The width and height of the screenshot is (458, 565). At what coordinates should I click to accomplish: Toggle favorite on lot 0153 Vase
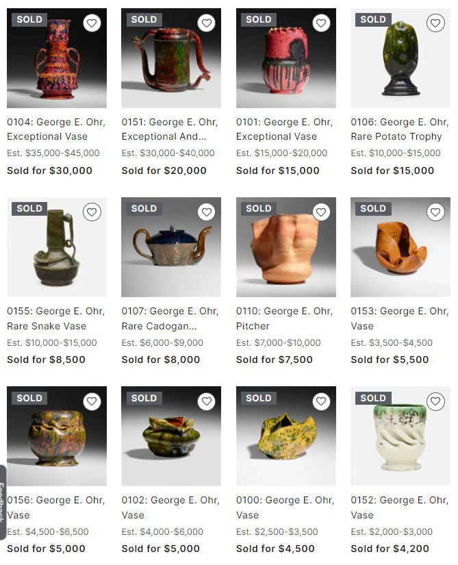point(435,212)
